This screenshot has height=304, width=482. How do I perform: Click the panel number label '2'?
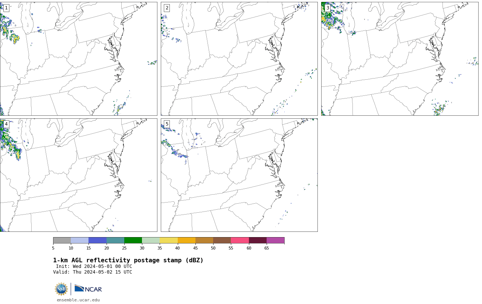[x=167, y=8]
